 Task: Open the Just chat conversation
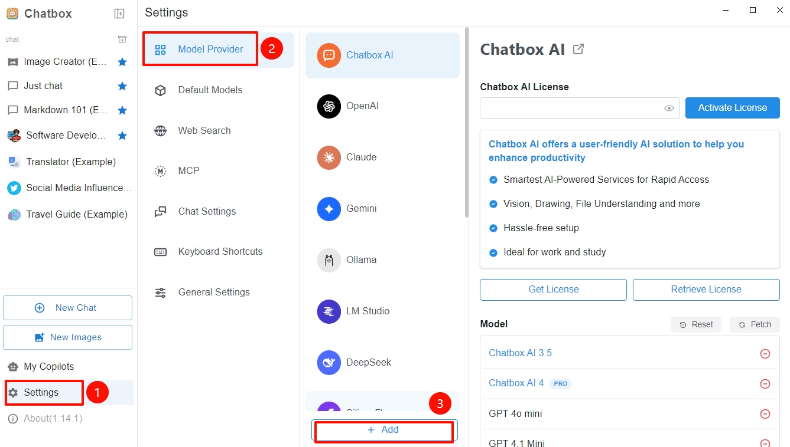pyautogui.click(x=68, y=86)
